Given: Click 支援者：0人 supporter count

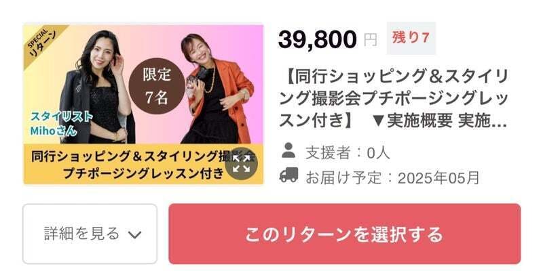Looking at the screenshot, I should point(348,152).
